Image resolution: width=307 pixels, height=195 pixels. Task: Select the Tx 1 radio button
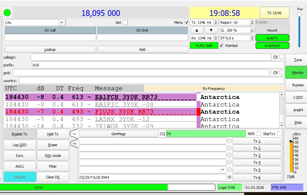click(230, 141)
